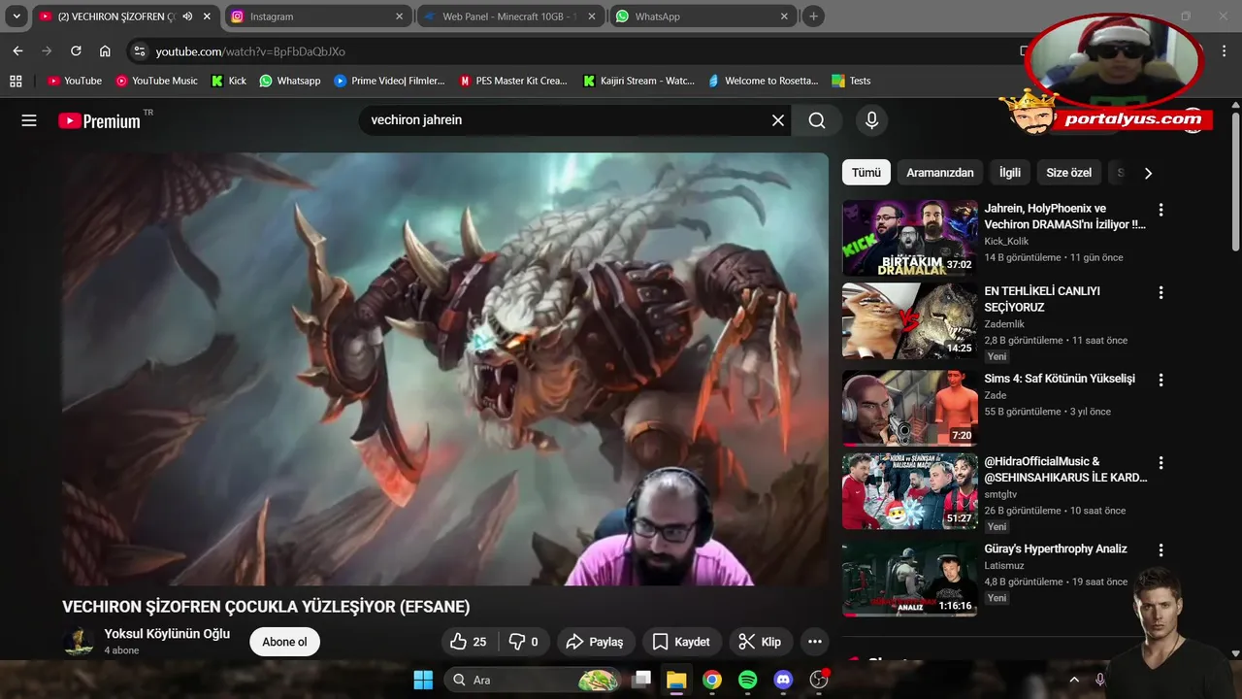Open more actions three-dot menu under video

pyautogui.click(x=815, y=642)
